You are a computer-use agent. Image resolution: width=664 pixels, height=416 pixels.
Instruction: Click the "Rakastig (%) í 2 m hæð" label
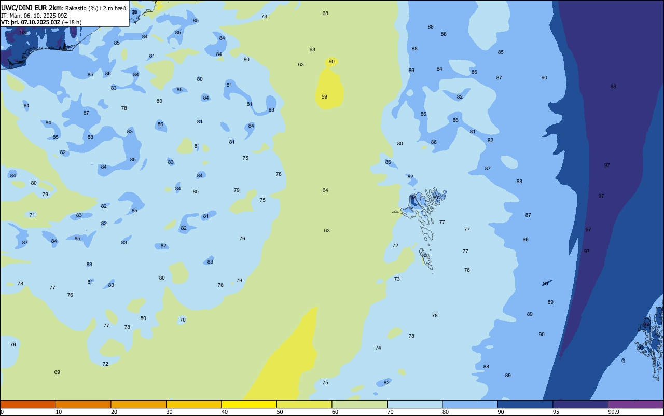[95, 8]
